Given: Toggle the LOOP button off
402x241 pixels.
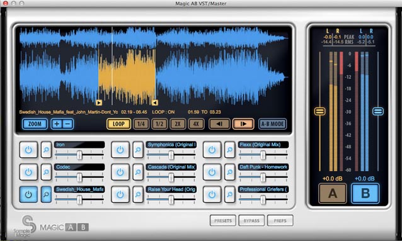Looking at the screenshot, I should coord(118,124).
